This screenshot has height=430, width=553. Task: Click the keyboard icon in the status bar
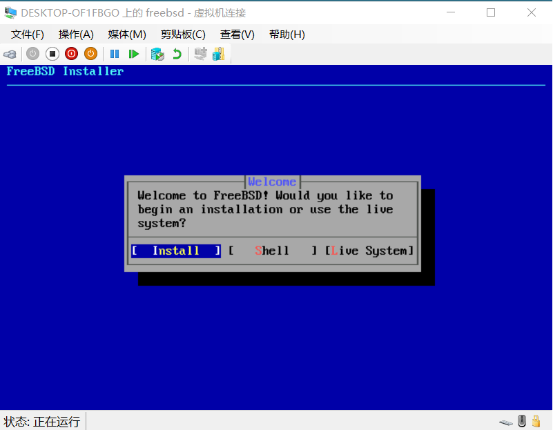coord(506,422)
